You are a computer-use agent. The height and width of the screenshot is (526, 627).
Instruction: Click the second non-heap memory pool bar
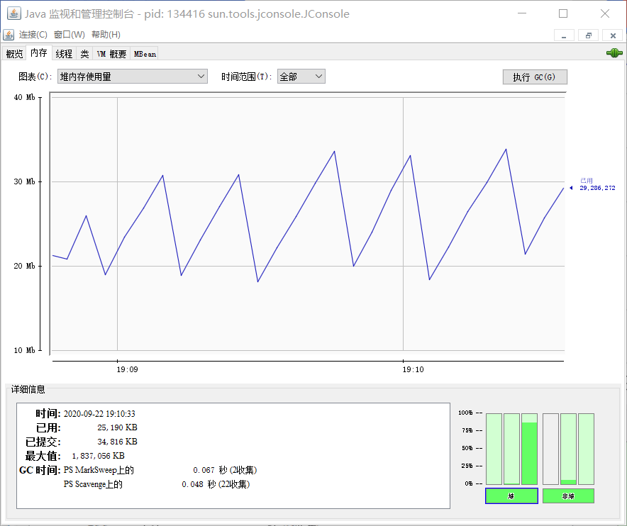pyautogui.click(x=568, y=449)
